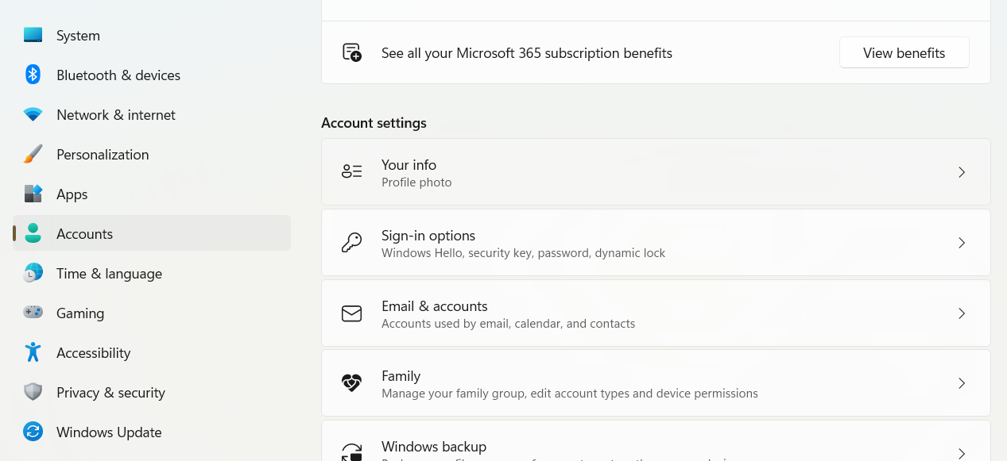Click the Time & language globe icon
This screenshot has width=1007, height=461.
[33, 273]
